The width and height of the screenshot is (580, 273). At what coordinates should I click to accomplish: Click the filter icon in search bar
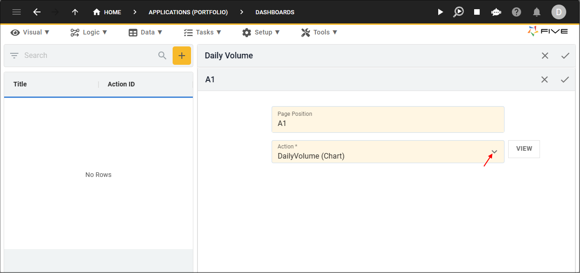tap(14, 56)
